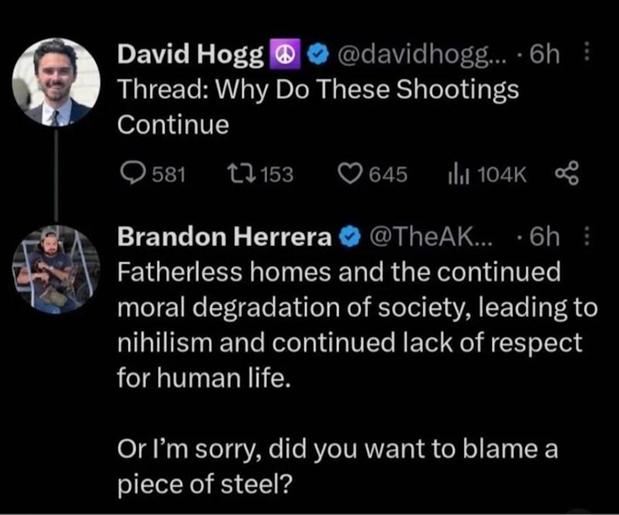Open the three-dot menu on David Hogg's tweet

[588, 54]
